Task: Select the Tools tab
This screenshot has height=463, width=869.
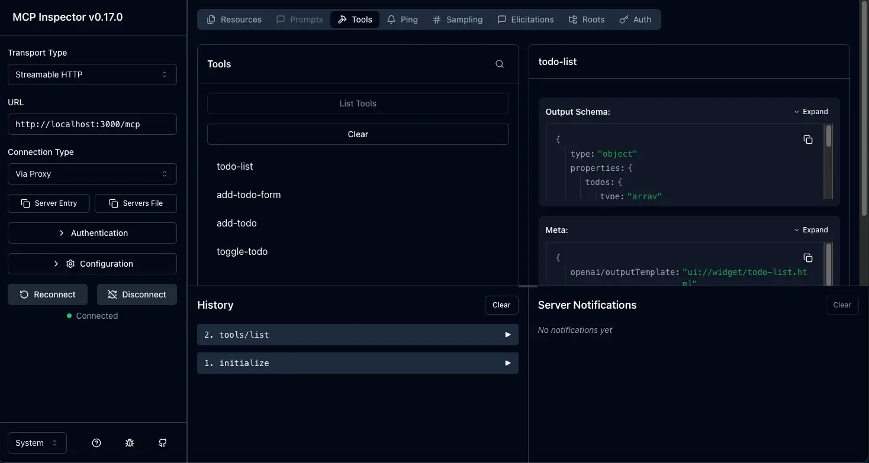Action: [355, 20]
